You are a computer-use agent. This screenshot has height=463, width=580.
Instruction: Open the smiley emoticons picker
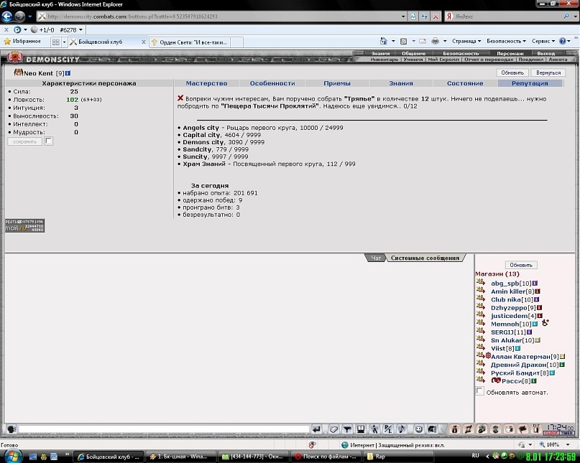coord(418,429)
